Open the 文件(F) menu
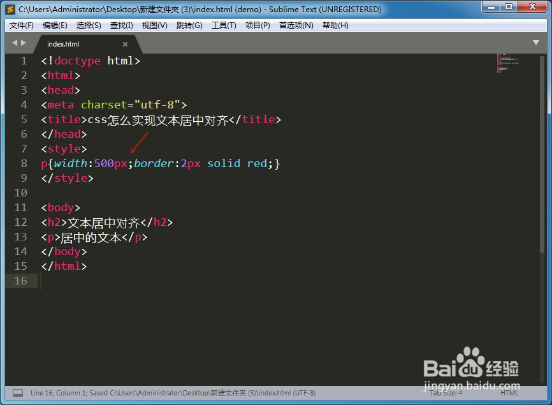The width and height of the screenshot is (552, 405). point(22,26)
